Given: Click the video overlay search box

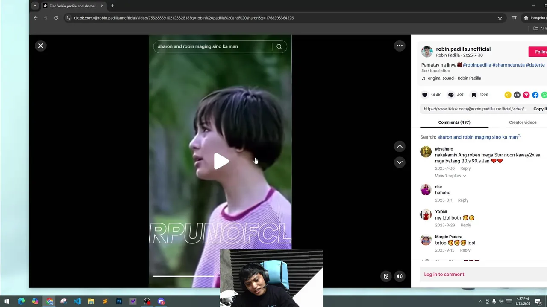Looking at the screenshot, I should click(212, 46).
